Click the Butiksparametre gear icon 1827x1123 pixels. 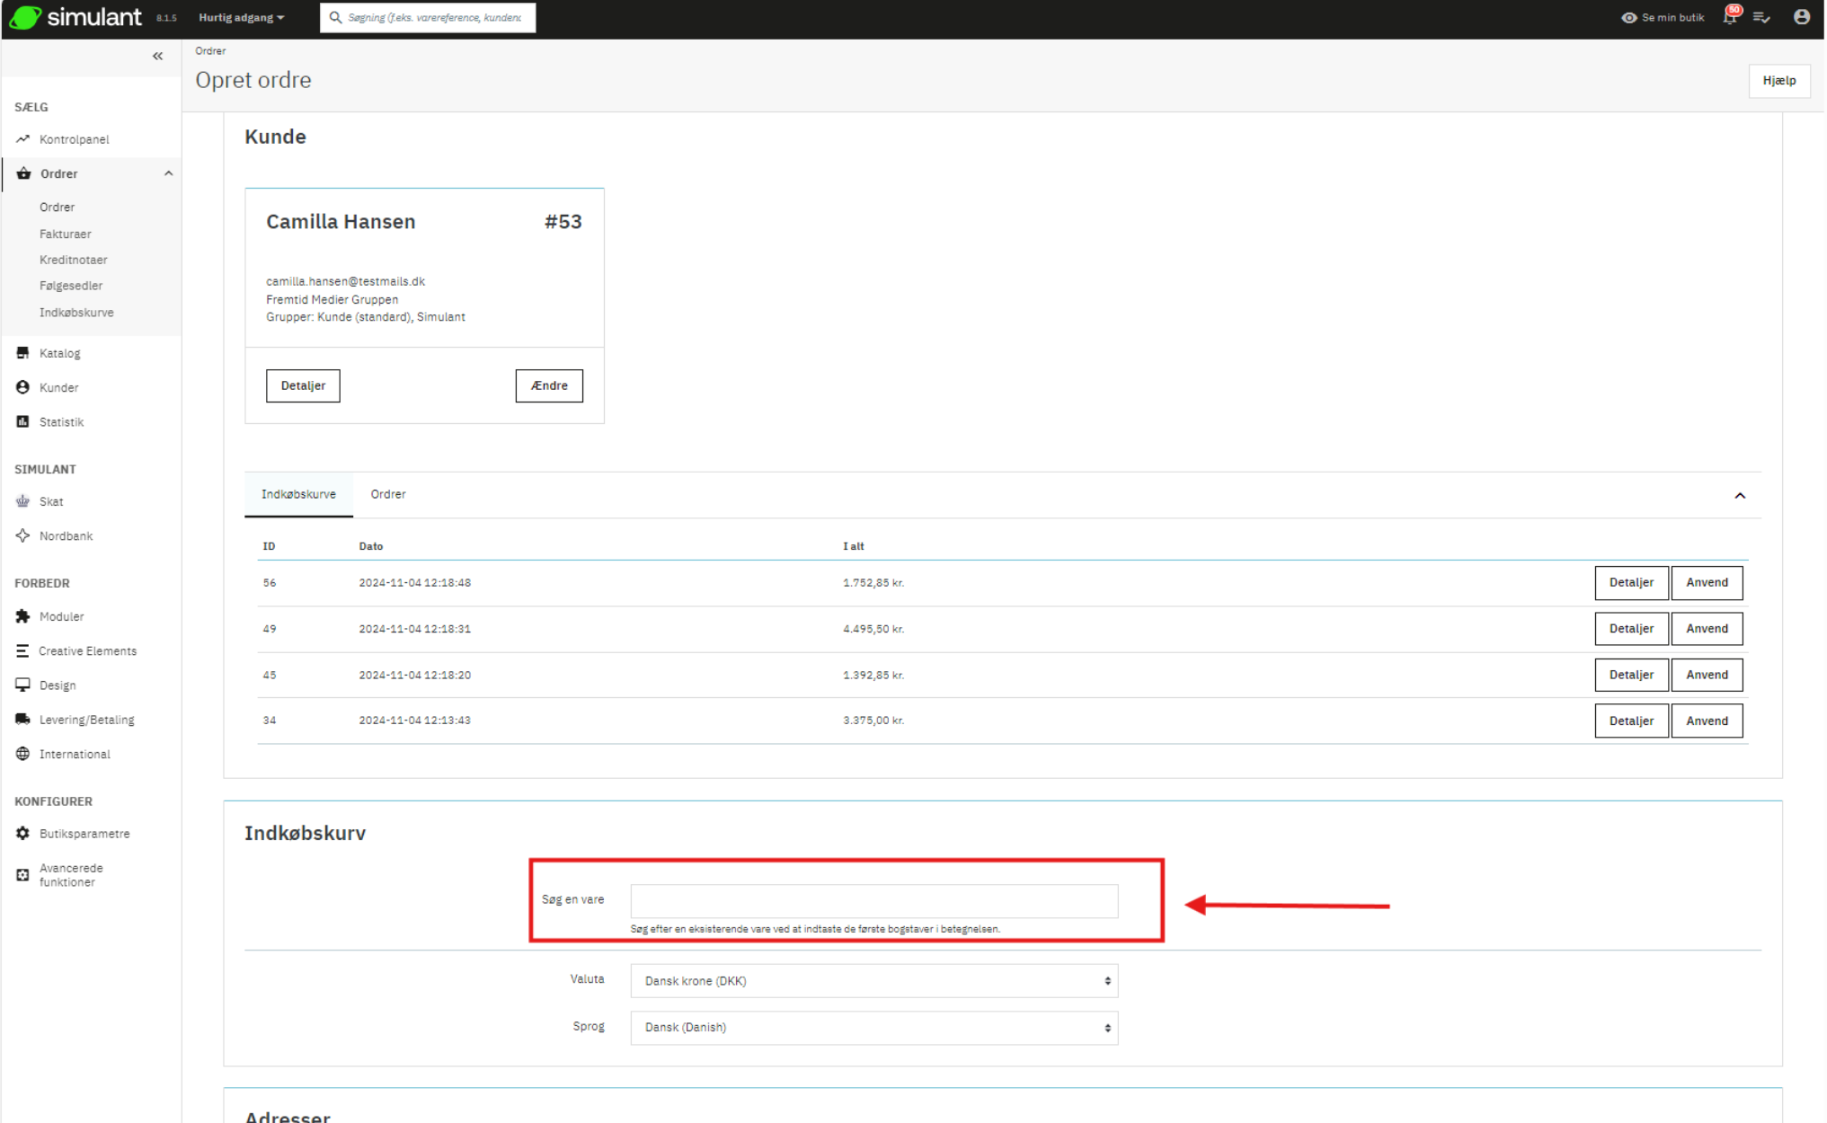click(23, 834)
